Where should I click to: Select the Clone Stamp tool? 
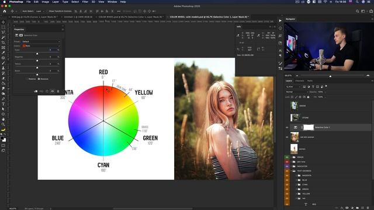click(4, 68)
